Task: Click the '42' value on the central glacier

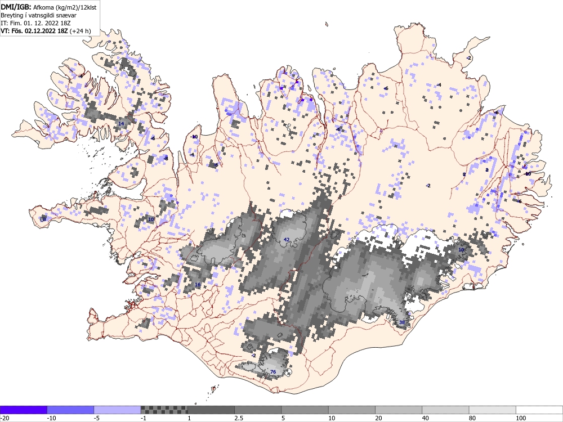Action: click(x=287, y=240)
